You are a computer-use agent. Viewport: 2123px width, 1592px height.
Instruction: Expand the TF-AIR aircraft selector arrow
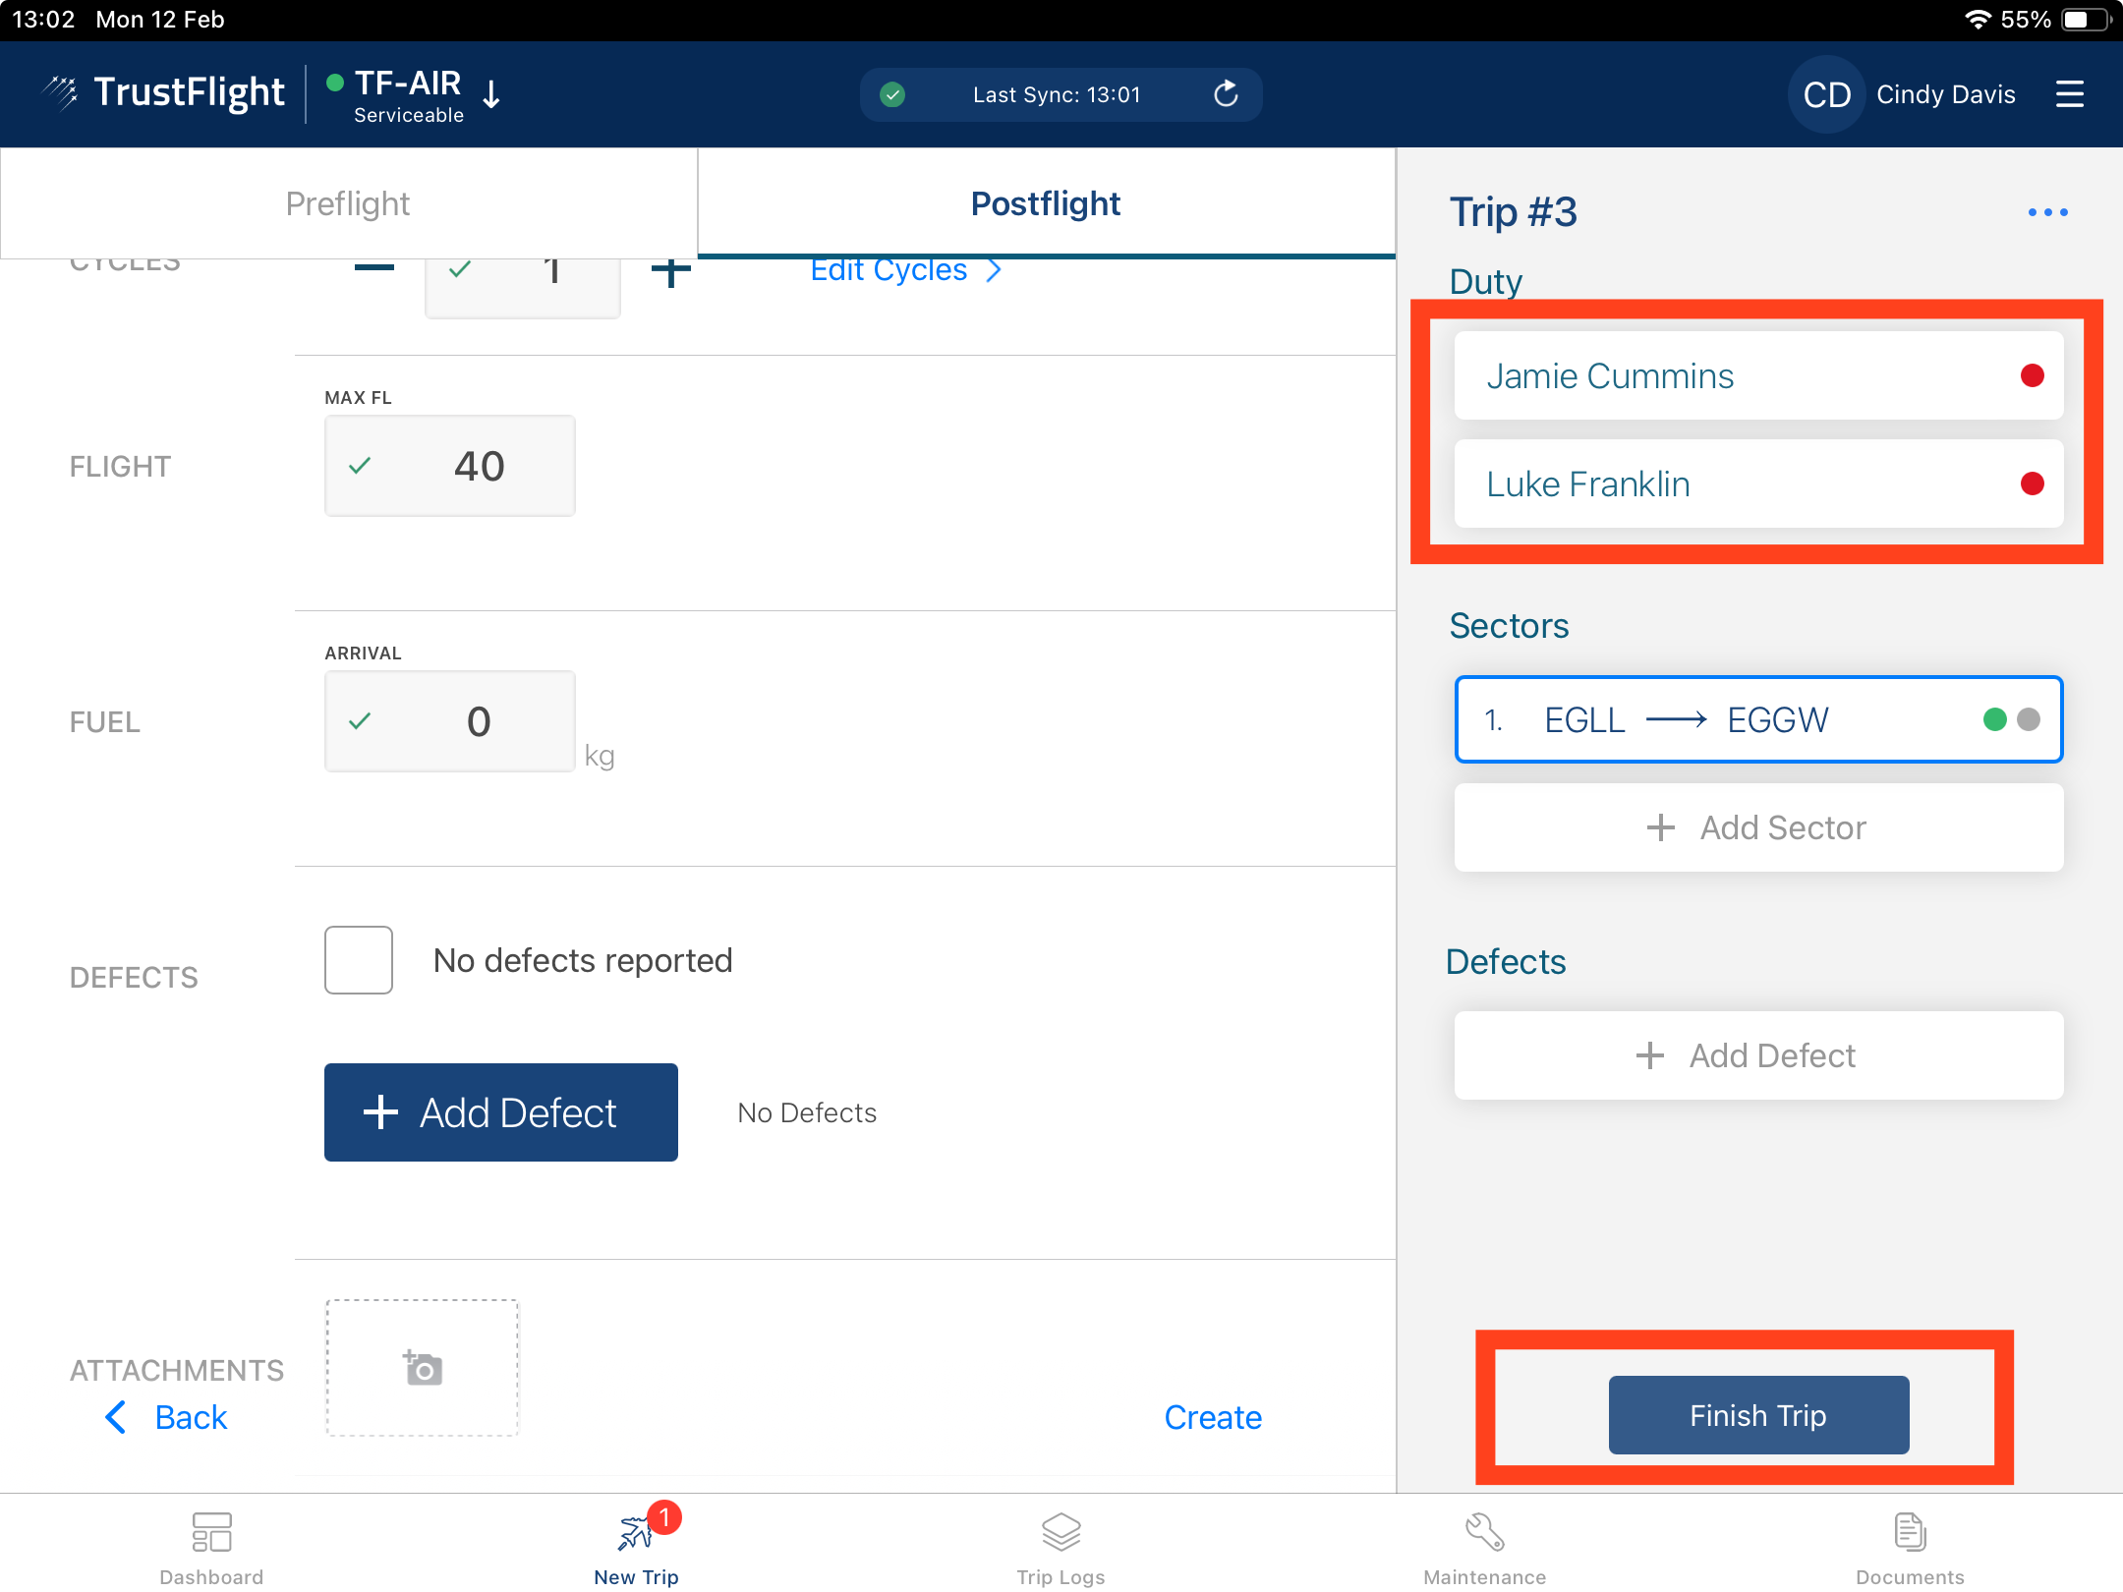[x=492, y=94]
